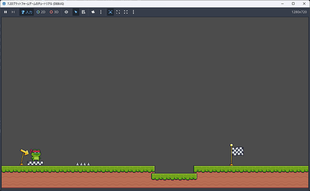Choose the list select mode icon

(84, 12)
